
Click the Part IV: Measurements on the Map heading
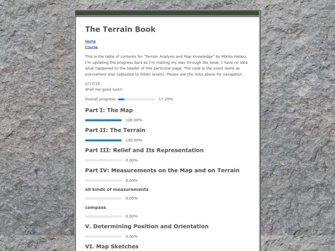(x=162, y=170)
